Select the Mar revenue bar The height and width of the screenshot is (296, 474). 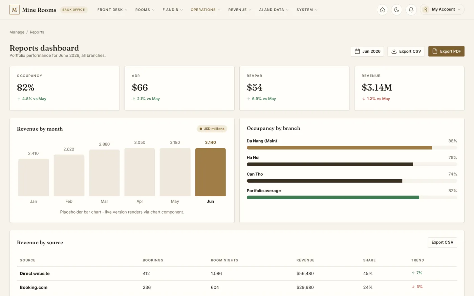(104, 173)
